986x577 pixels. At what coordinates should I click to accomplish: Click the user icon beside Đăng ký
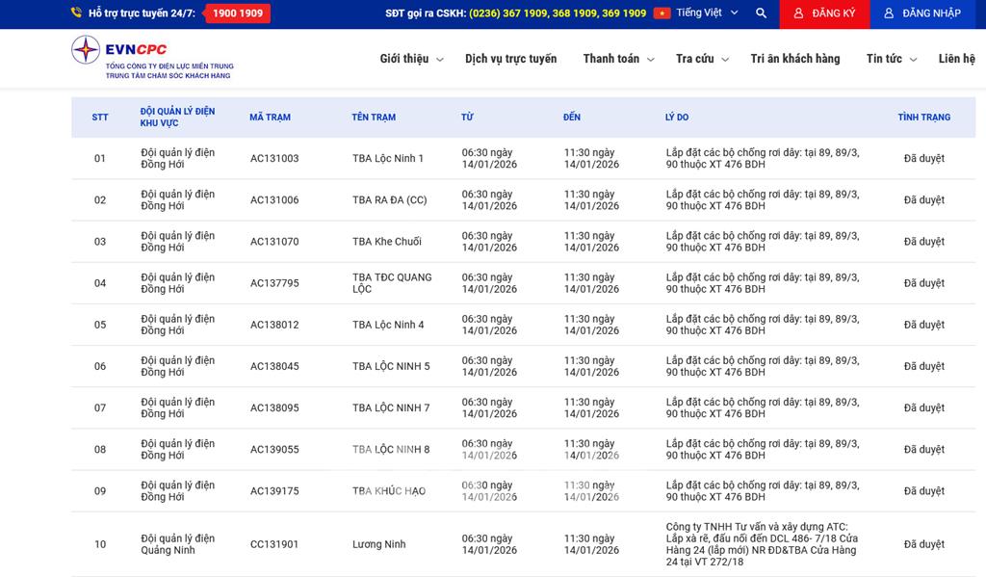798,13
